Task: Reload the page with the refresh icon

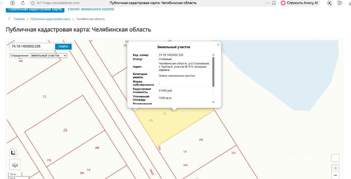Action: pyautogui.click(x=23, y=3)
